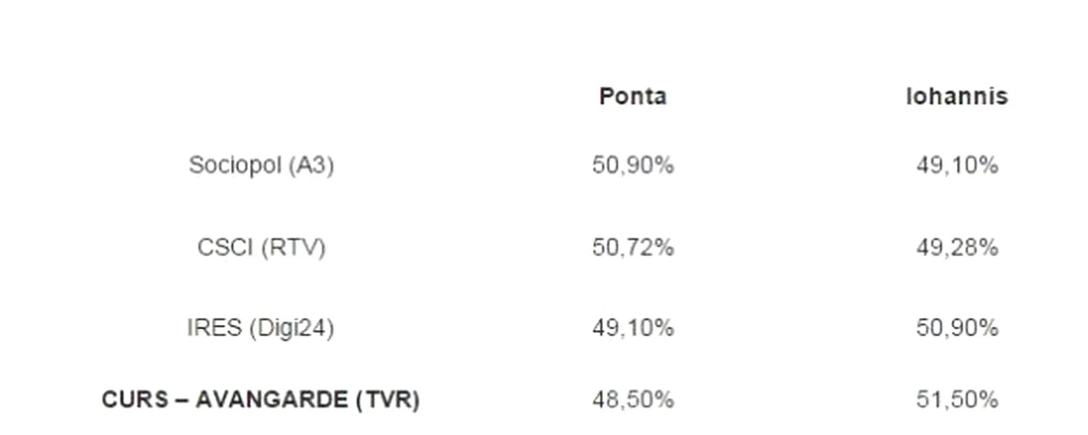Click Iohannis's 49,10% Sociopol result
Viewport: 1088px width, 435px height.
[957, 165]
